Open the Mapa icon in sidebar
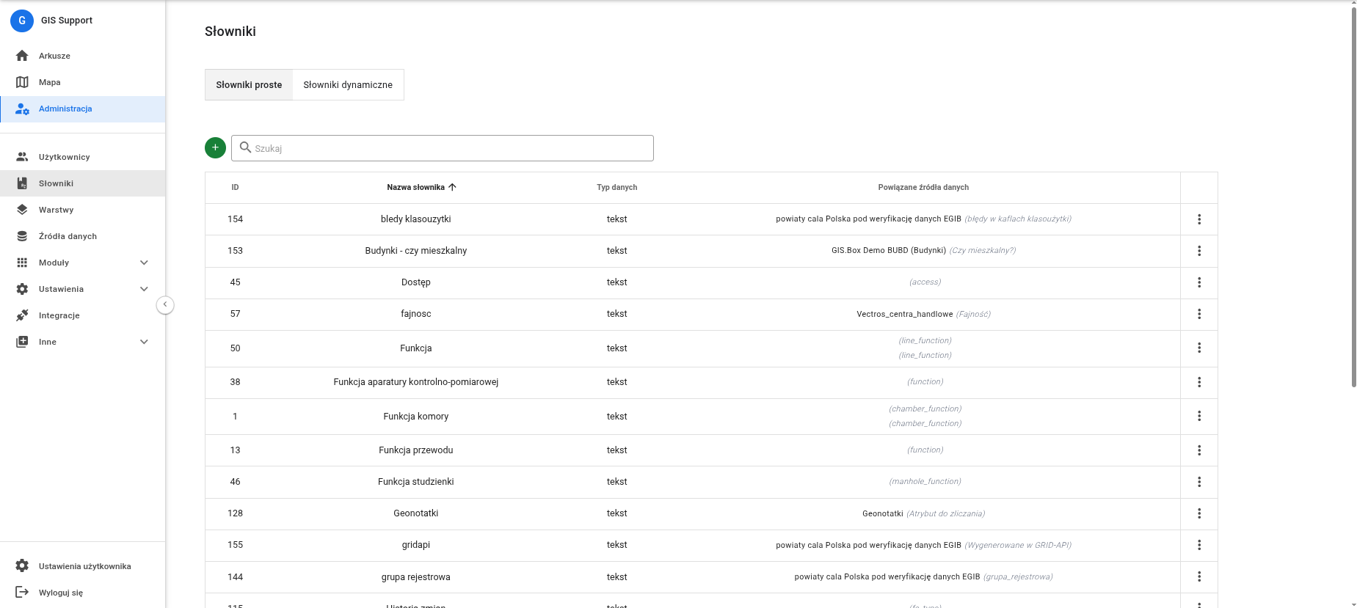 point(22,82)
